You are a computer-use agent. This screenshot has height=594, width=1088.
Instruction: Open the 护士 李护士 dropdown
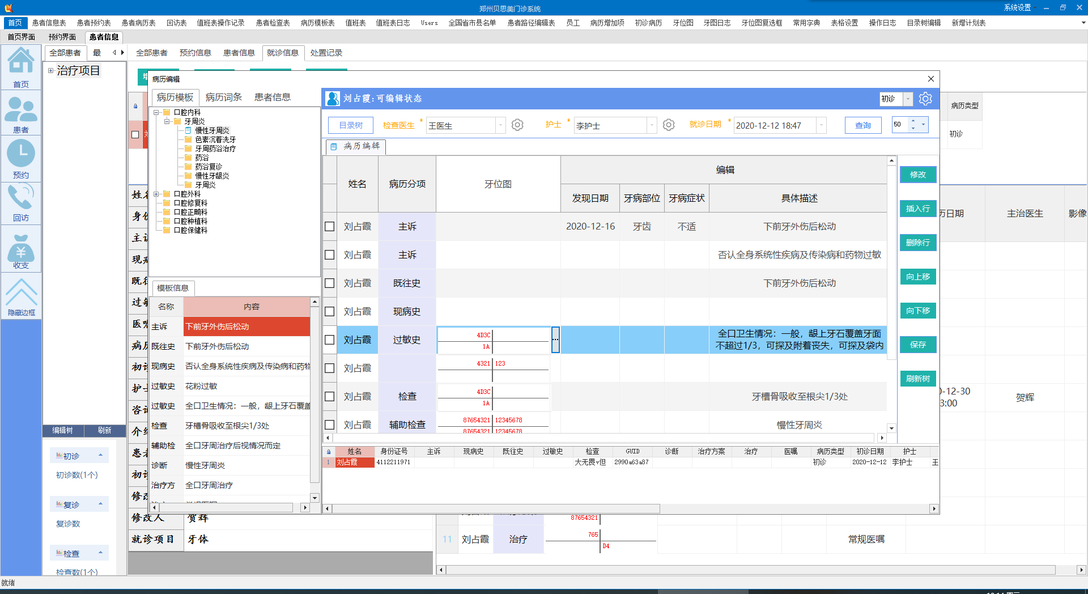pos(652,125)
